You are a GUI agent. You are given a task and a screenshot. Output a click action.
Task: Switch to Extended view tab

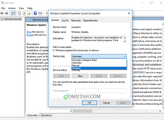[x=33, y=115]
